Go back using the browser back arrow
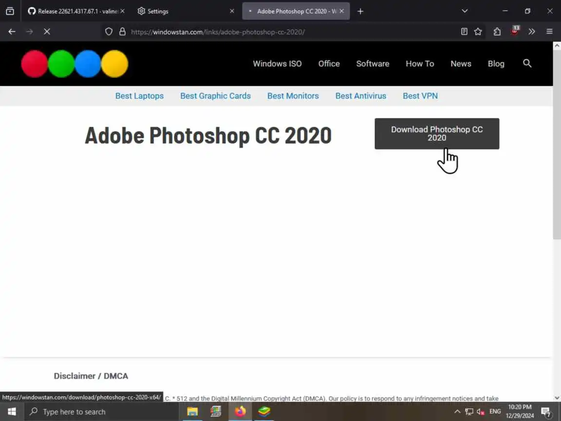Image resolution: width=561 pixels, height=421 pixels. pyautogui.click(x=12, y=32)
